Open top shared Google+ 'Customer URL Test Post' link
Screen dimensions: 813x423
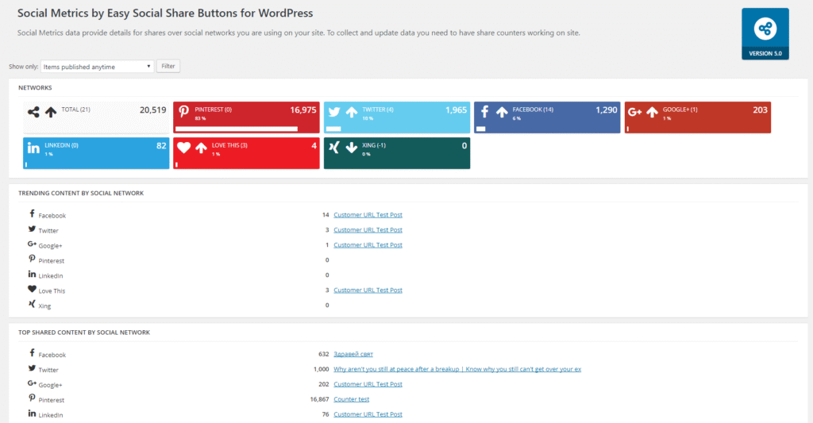click(x=368, y=384)
